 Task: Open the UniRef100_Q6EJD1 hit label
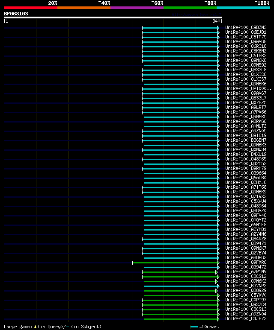(x=246, y=32)
